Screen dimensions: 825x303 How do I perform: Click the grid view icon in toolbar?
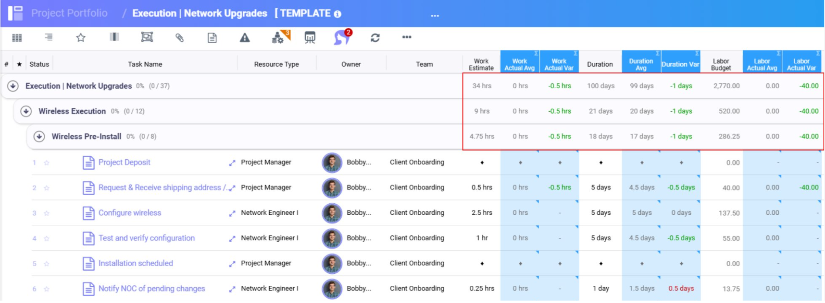tap(17, 38)
